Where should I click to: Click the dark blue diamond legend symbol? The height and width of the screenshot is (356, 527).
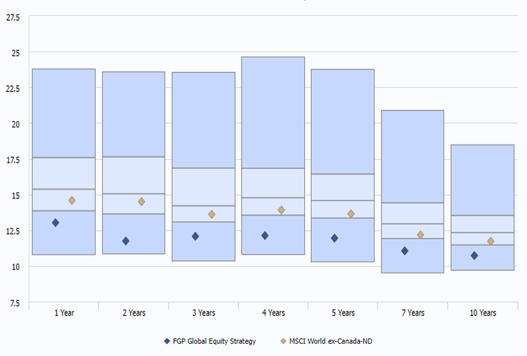click(x=167, y=341)
